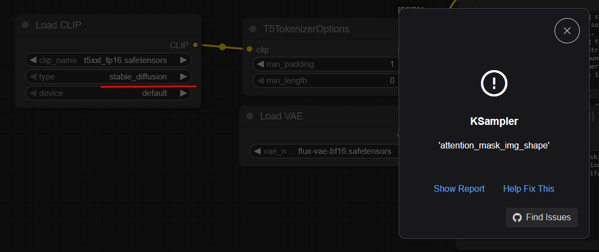Collapse the Load VAE node via its dot

[x=250, y=116]
